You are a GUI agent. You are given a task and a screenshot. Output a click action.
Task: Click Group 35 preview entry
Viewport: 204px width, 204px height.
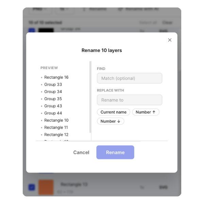click(53, 99)
